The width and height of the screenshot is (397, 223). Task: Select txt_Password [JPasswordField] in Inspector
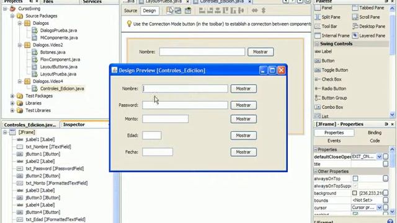pyautogui.click(x=55, y=168)
